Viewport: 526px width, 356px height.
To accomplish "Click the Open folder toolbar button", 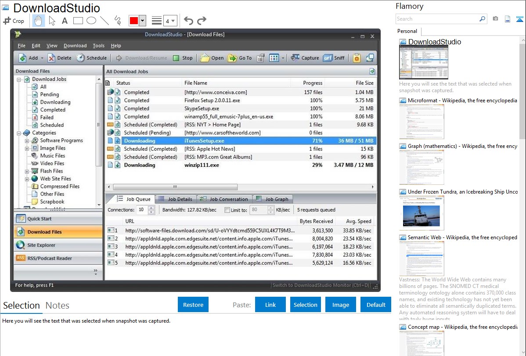I will pyautogui.click(x=212, y=58).
